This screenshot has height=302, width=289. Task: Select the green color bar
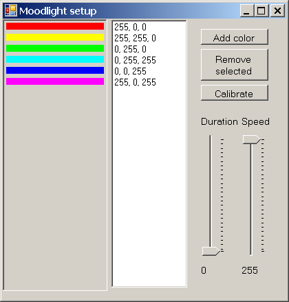[55, 48]
